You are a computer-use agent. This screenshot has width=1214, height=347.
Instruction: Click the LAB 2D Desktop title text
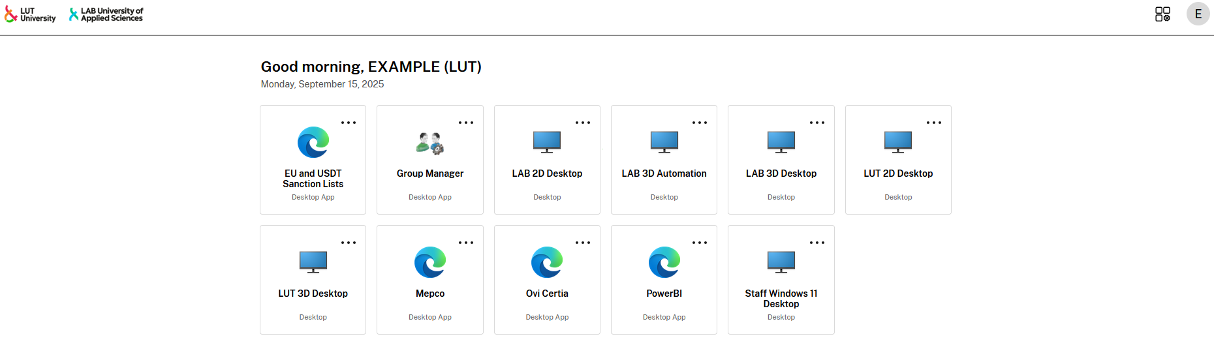(547, 173)
